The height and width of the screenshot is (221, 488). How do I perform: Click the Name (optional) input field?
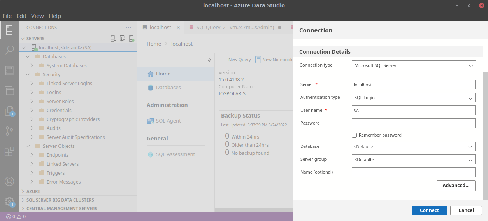coord(414,172)
